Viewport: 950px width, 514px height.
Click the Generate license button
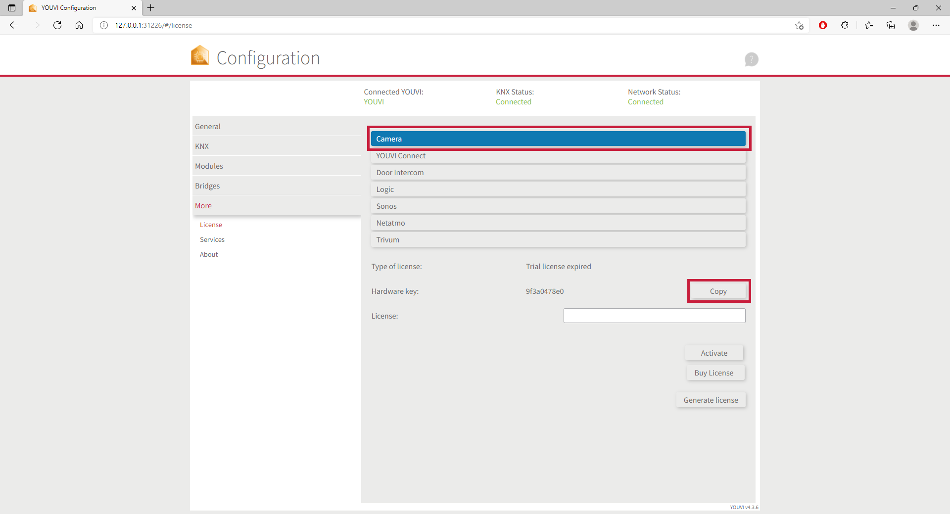[711, 400]
